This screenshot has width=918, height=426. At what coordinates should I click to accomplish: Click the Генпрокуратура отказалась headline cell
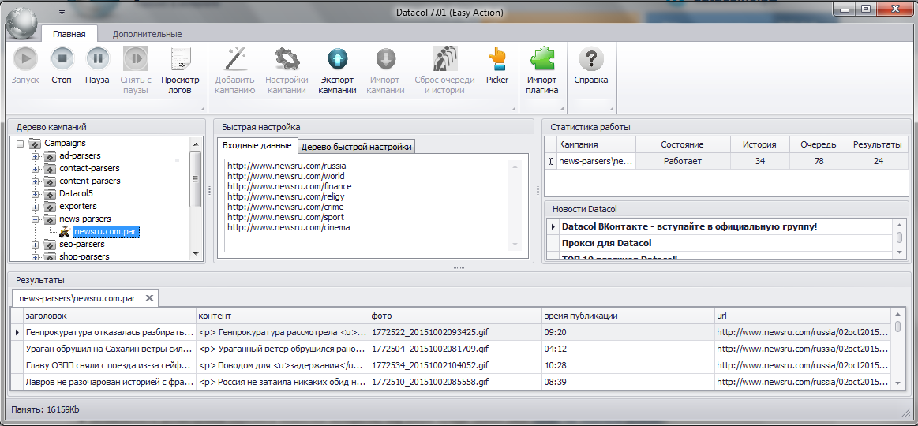pos(109,332)
